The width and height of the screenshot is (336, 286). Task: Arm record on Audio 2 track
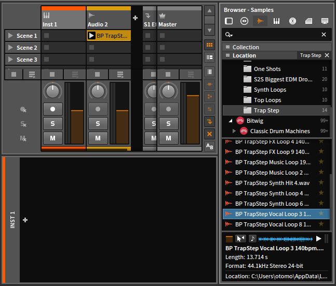98,109
